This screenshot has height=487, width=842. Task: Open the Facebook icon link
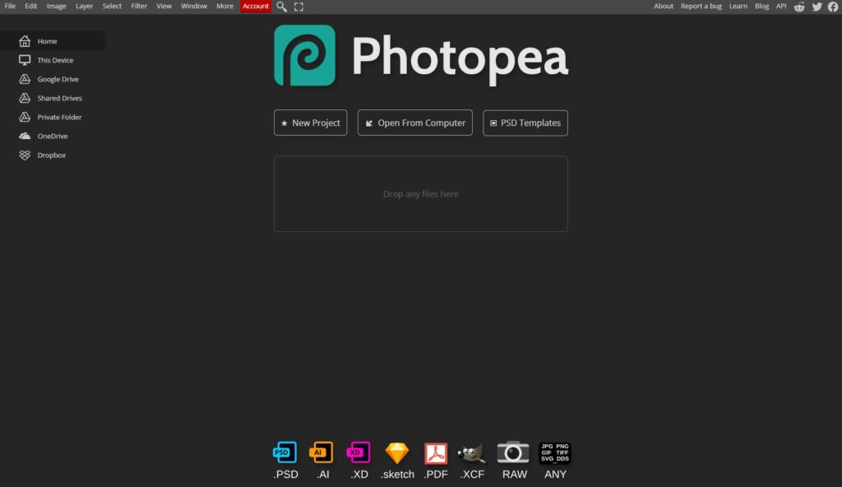(x=833, y=7)
